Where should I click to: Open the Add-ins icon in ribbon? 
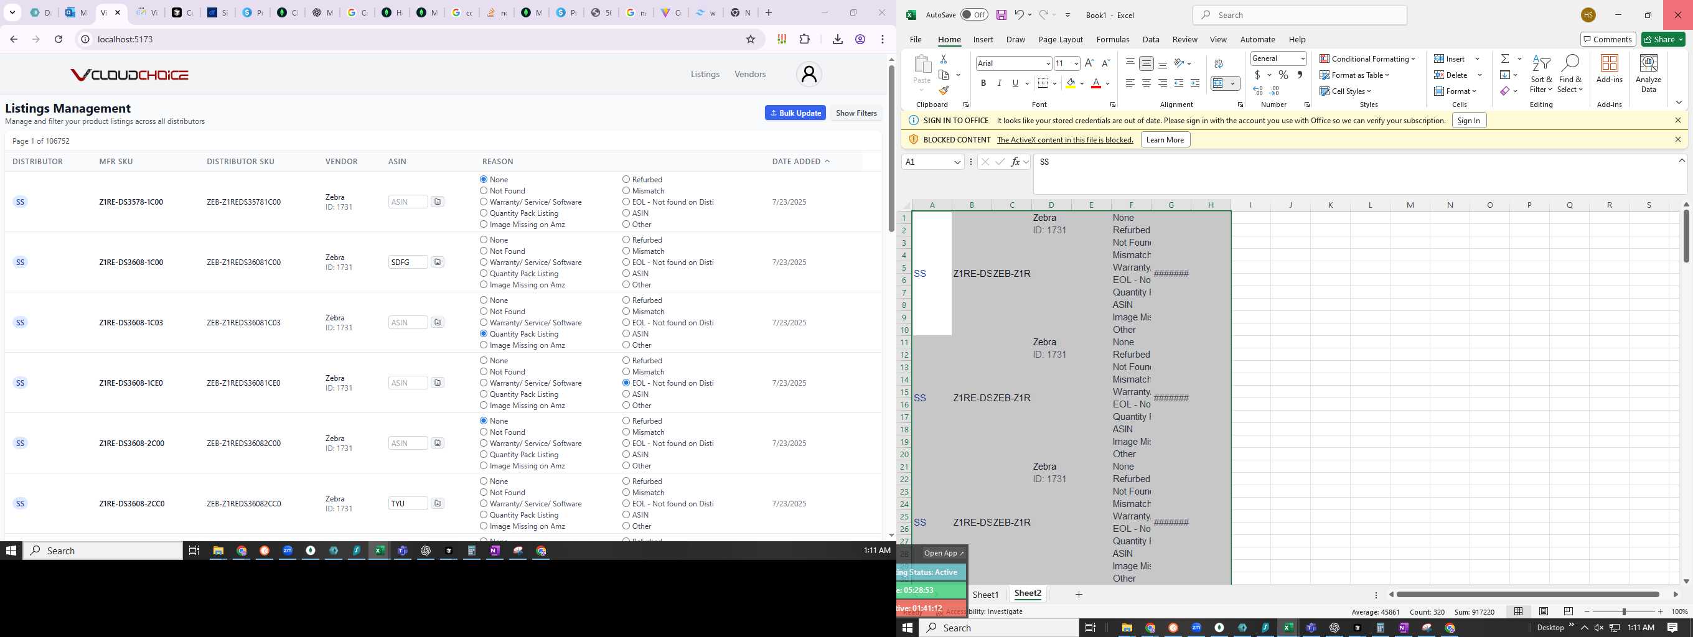(x=1609, y=69)
